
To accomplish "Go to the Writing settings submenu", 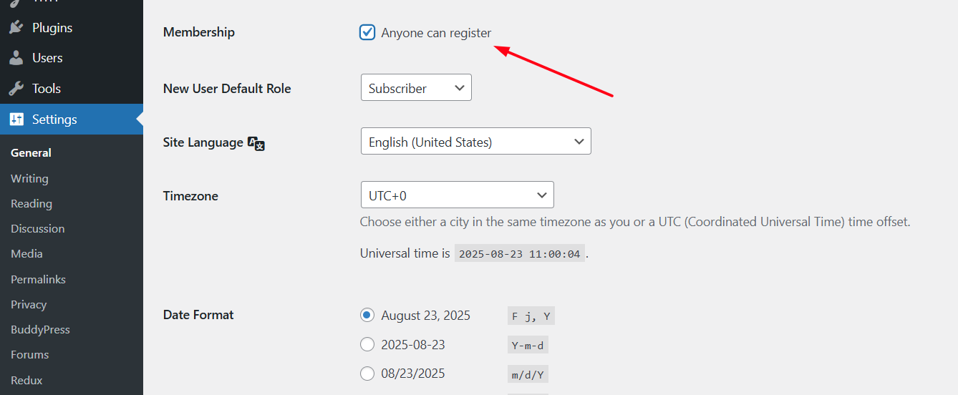I will (29, 179).
